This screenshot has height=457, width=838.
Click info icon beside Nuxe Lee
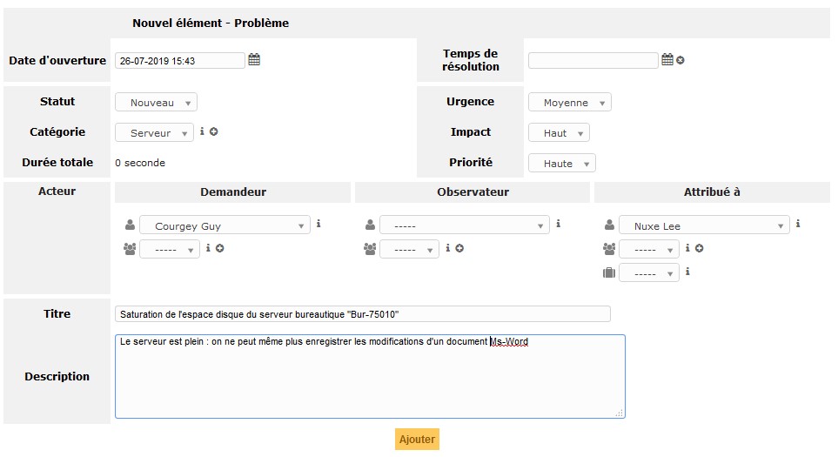point(798,224)
